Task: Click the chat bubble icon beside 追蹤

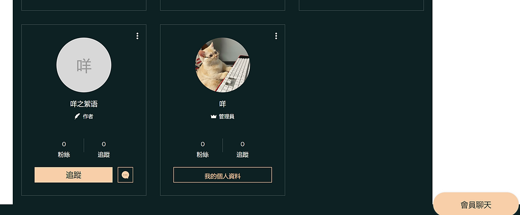Action: pos(125,175)
